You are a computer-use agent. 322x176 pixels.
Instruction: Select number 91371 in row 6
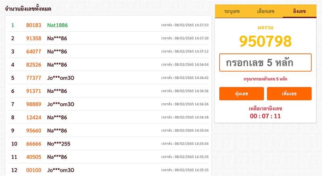pos(34,91)
